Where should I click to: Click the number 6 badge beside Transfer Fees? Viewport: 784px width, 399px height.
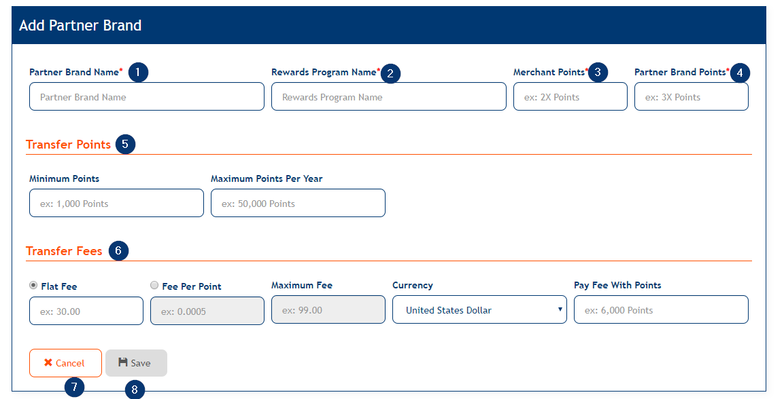[x=118, y=251]
